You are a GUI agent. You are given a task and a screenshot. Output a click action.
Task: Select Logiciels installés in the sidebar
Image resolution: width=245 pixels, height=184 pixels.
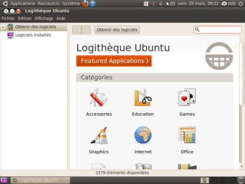point(33,35)
